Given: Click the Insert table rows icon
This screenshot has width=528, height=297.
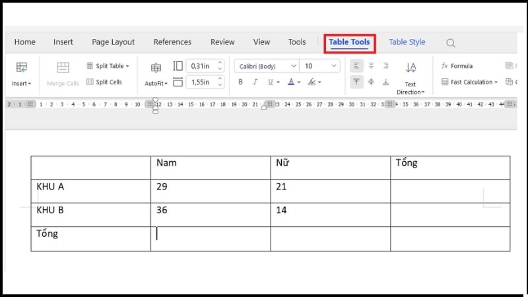Looking at the screenshot, I should pyautogui.click(x=22, y=67).
